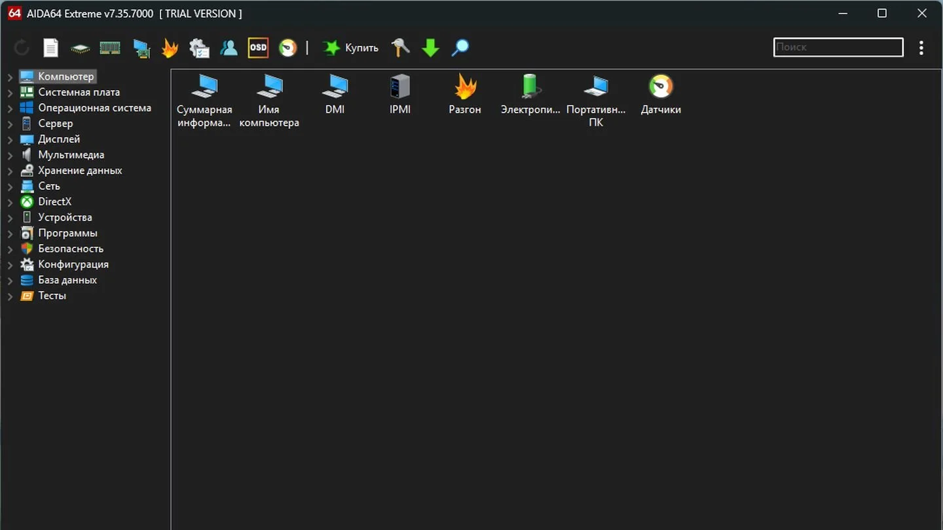Select Дисплей in the sidebar tree
The image size is (943, 530).
(x=50, y=139)
